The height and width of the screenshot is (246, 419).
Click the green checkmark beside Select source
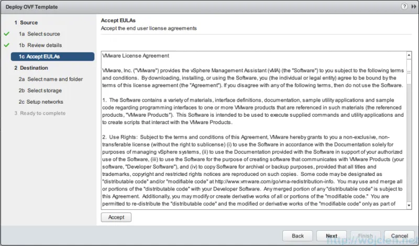click(x=7, y=34)
